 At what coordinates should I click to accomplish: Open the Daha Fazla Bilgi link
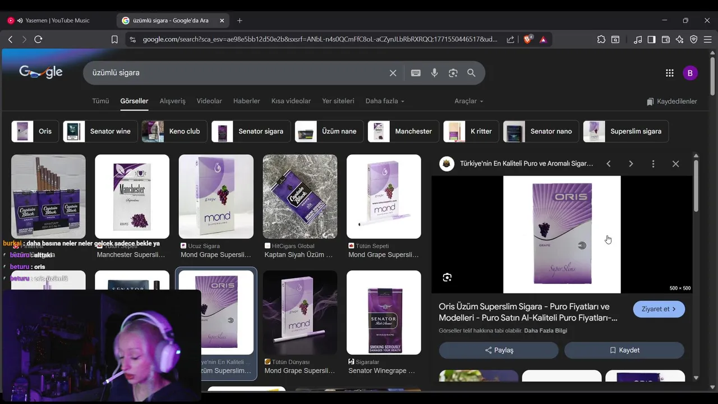(x=545, y=330)
